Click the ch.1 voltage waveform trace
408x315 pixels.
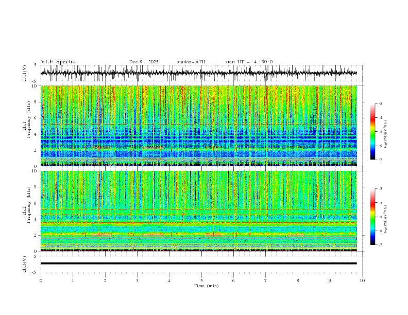[x=198, y=73]
